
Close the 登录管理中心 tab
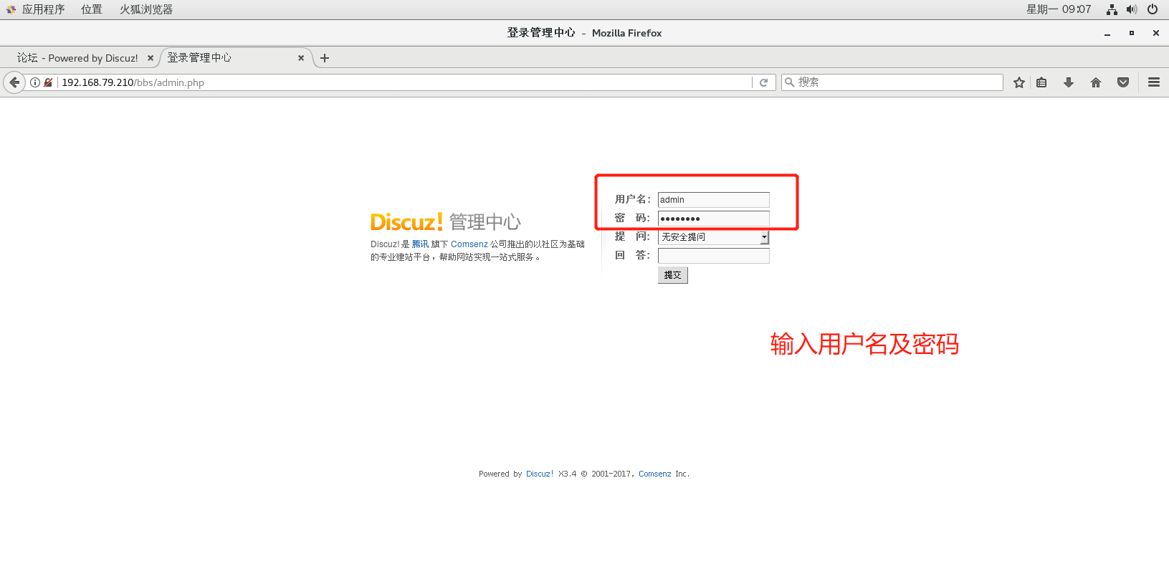tap(301, 58)
